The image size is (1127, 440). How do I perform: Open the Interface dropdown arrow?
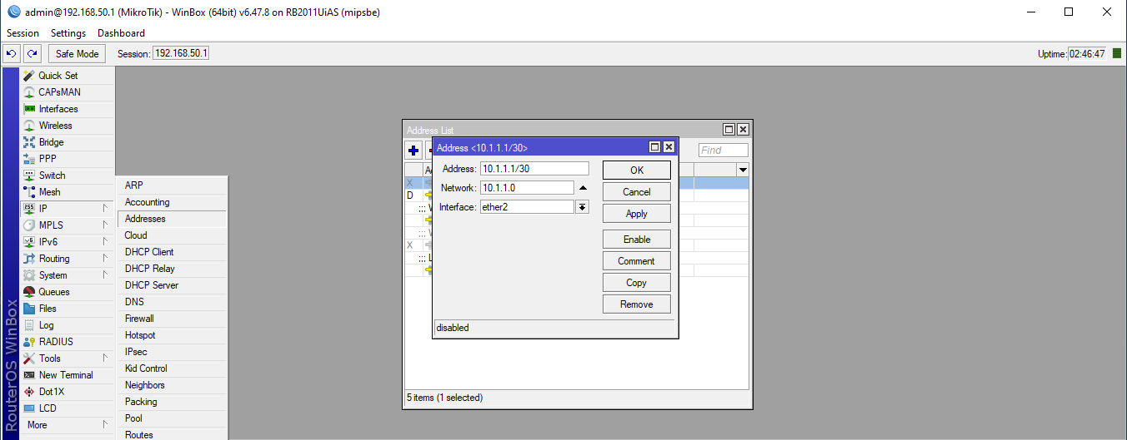point(583,207)
